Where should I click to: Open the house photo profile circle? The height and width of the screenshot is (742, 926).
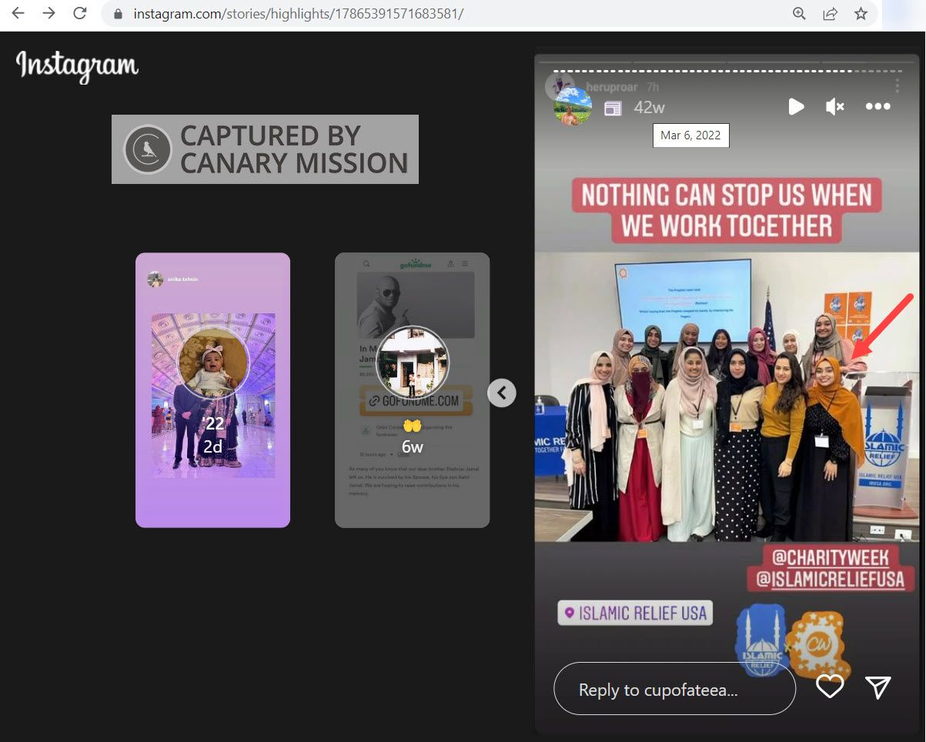tap(412, 363)
